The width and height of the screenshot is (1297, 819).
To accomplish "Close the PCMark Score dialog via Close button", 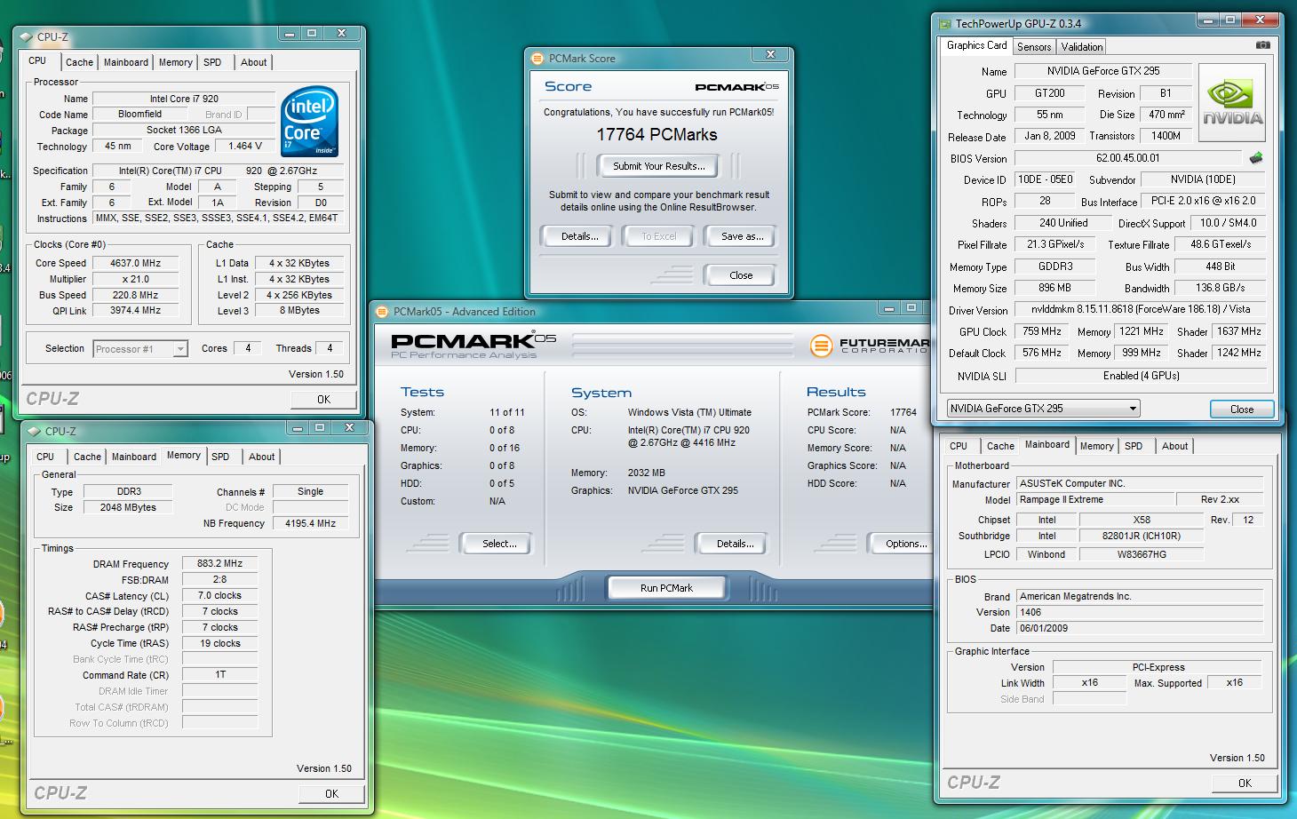I will pos(741,275).
